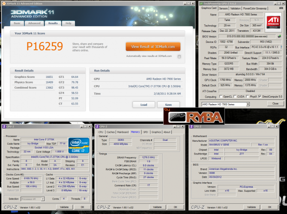The image size is (287, 214).
Task: Click Validate in the CPU-Z memory window
Action: [157, 207]
